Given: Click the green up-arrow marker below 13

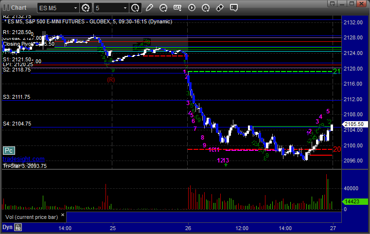Looking at the screenshot, I should (226, 165).
